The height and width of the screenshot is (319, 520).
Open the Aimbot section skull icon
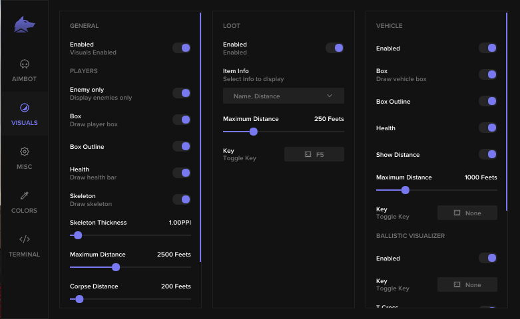click(25, 64)
